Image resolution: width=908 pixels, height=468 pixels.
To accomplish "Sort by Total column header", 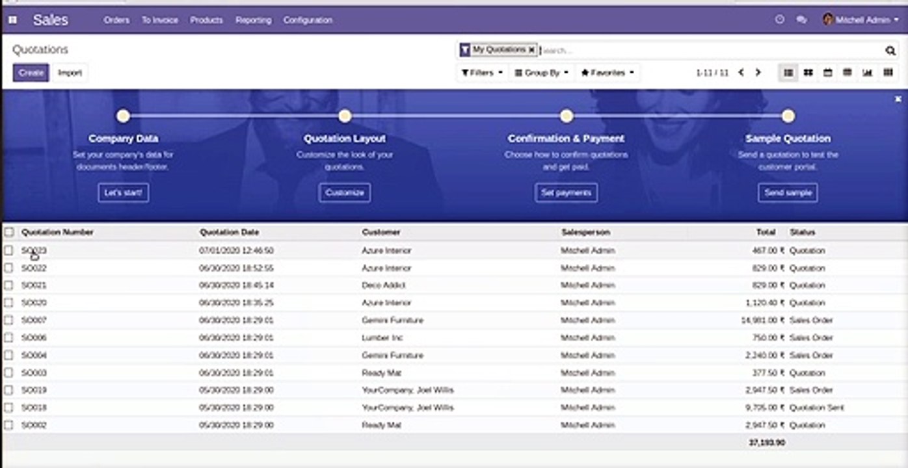I will tap(766, 232).
